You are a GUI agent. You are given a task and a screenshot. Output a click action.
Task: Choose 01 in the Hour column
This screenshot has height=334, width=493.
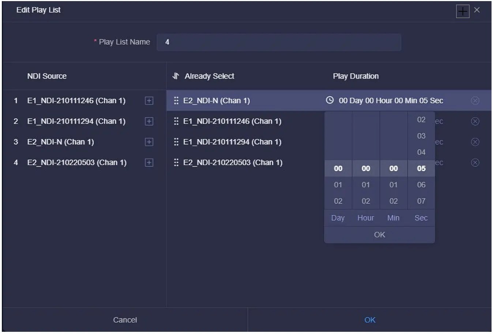(x=366, y=185)
